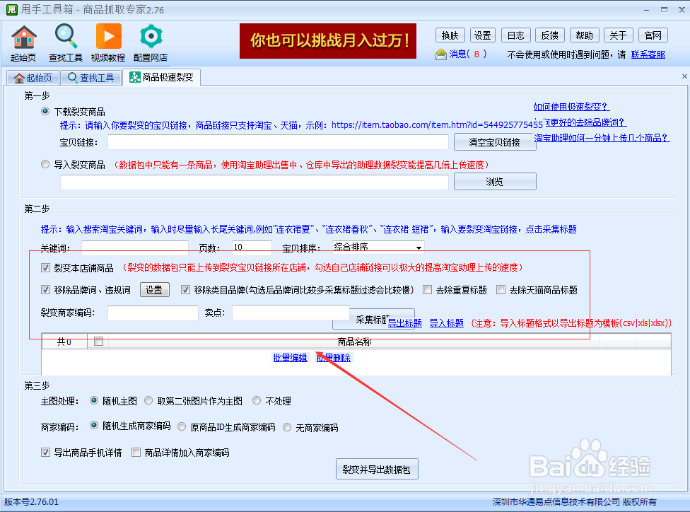The width and height of the screenshot is (690, 512).
Task: Click the 版本号2.76.01 status text
Action: pos(31,502)
